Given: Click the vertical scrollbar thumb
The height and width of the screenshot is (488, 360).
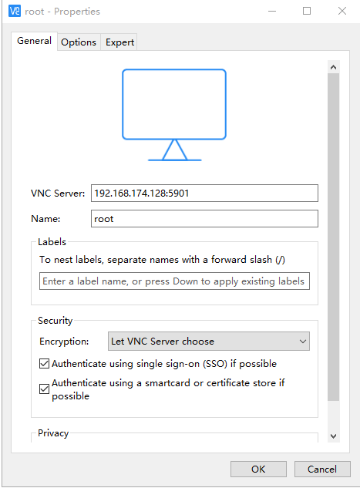Looking at the screenshot, I should (334, 237).
